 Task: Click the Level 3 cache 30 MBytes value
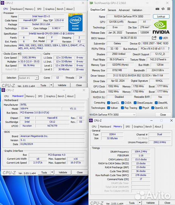(x=64, y=69)
